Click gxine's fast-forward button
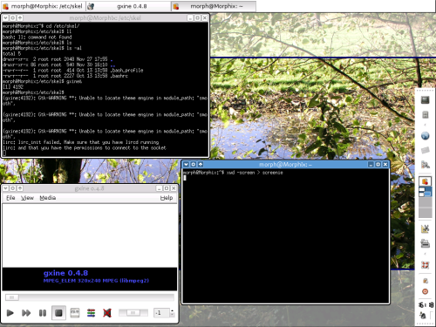 click(x=26, y=313)
